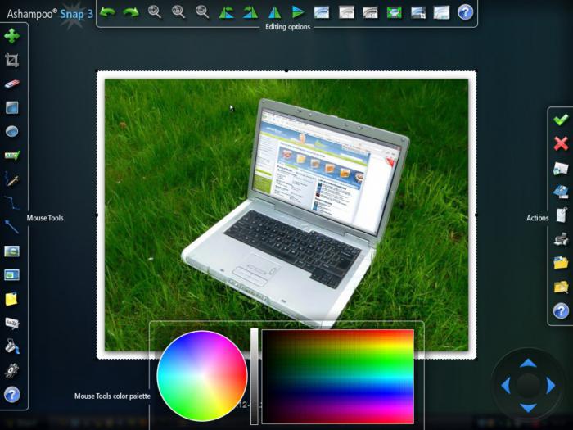Select the Crop tool
The width and height of the screenshot is (573, 430).
coord(11,60)
